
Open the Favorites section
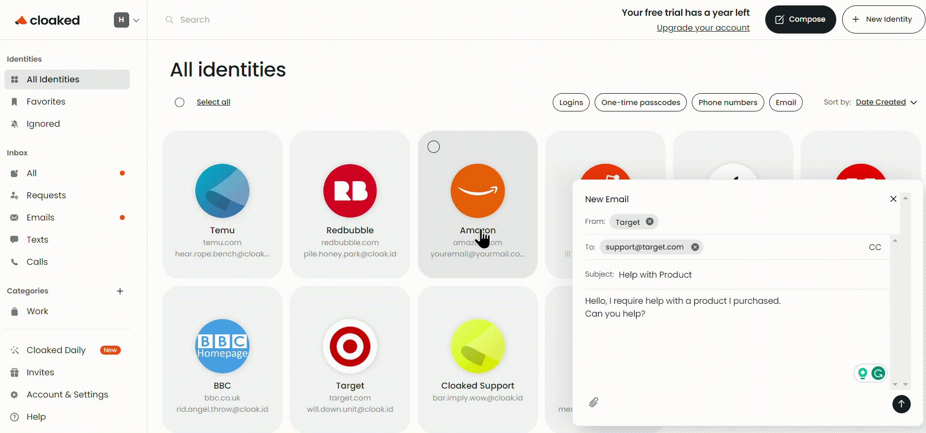coord(46,102)
